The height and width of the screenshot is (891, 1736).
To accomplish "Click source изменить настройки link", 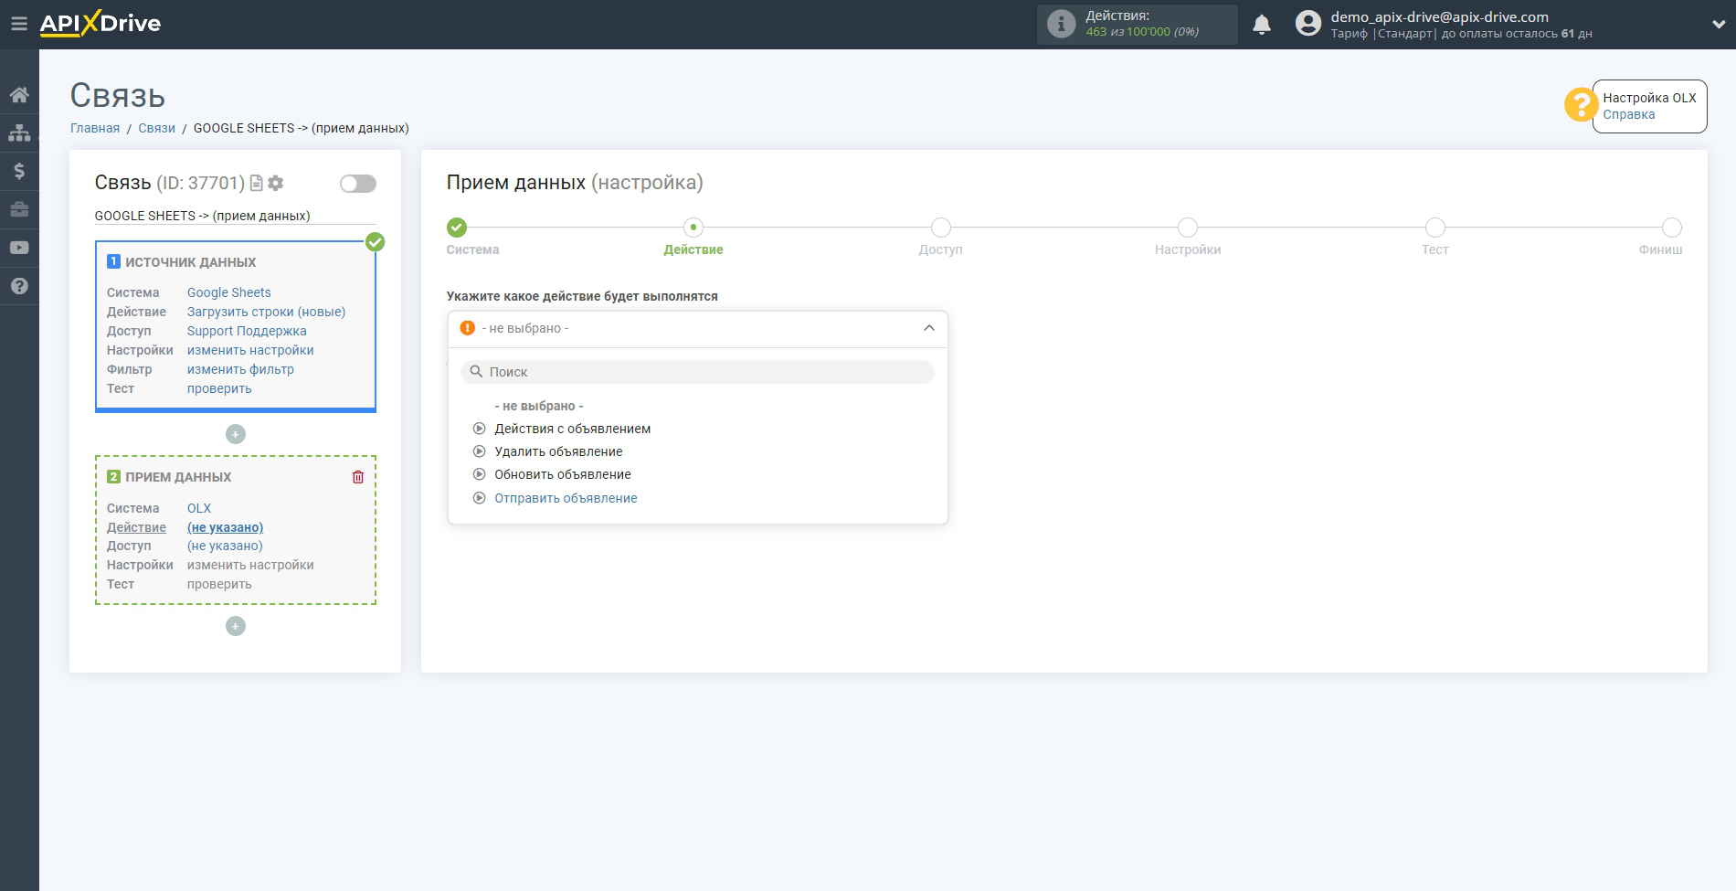I will 250,350.
